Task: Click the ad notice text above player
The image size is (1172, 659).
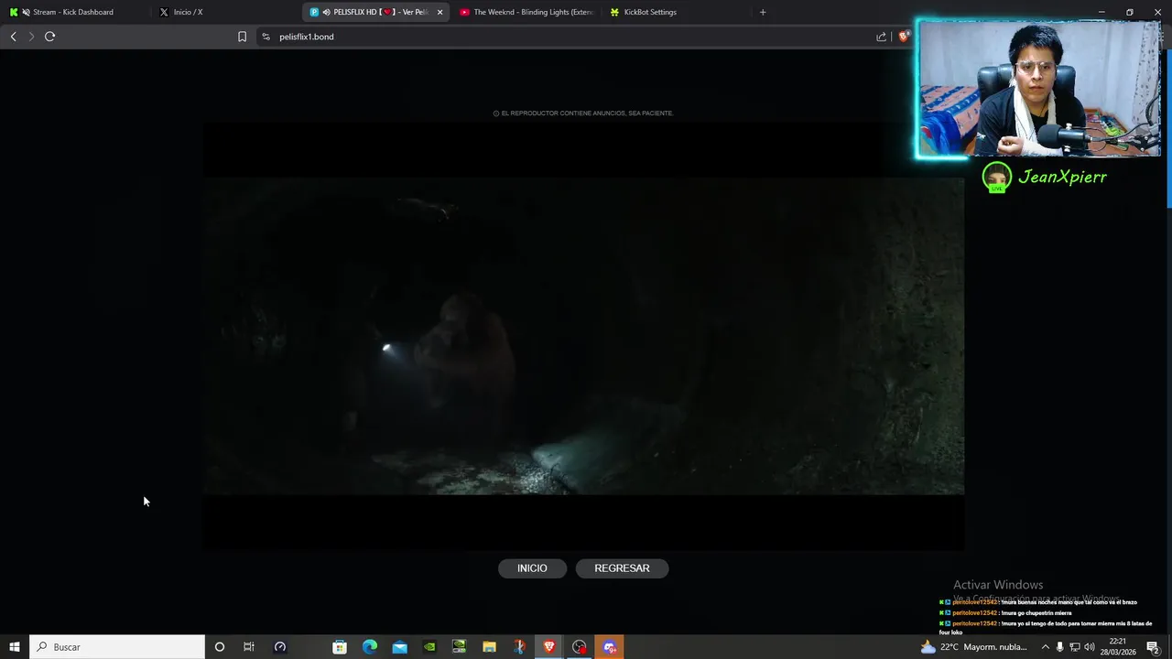Action: point(583,113)
